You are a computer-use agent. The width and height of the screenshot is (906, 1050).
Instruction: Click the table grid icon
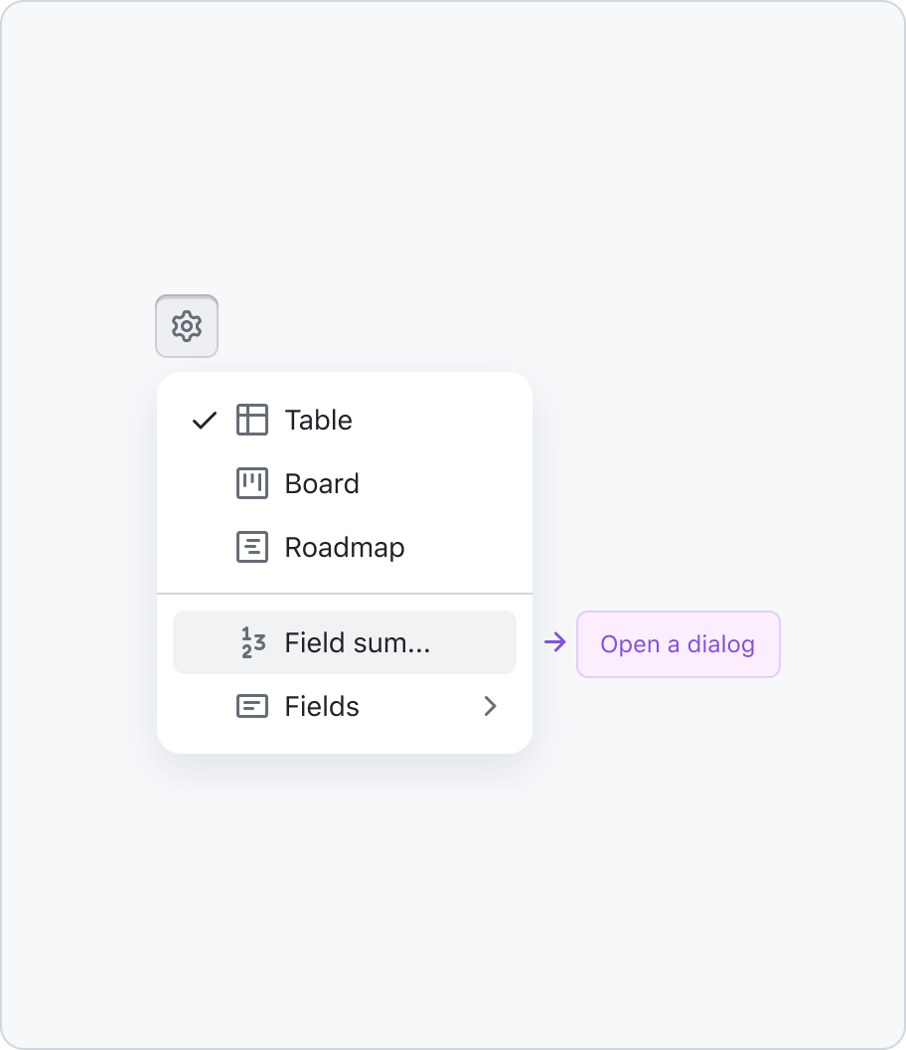point(252,420)
